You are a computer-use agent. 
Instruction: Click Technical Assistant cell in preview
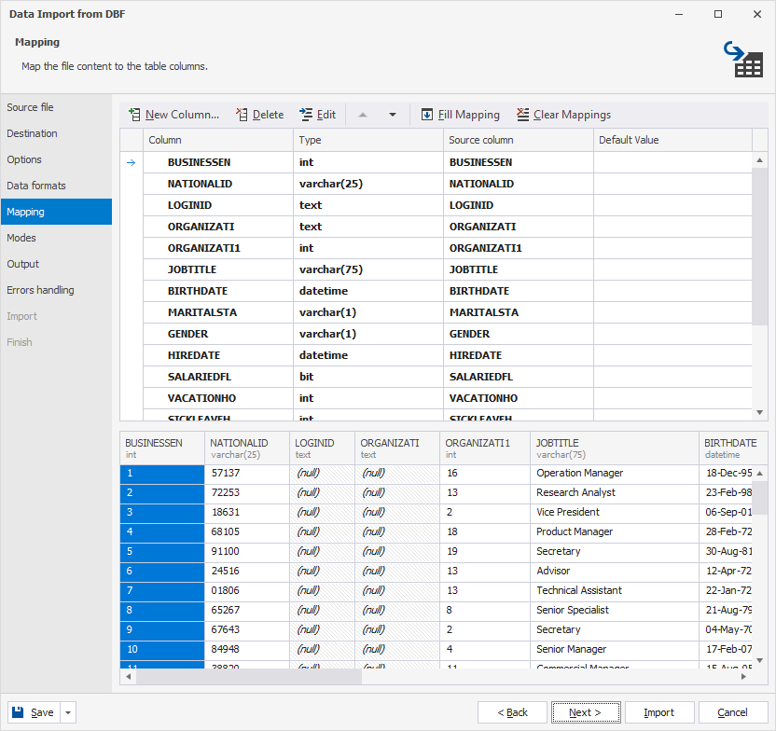click(614, 590)
